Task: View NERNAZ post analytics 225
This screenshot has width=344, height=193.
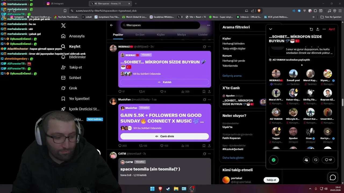Action: coord(185,92)
